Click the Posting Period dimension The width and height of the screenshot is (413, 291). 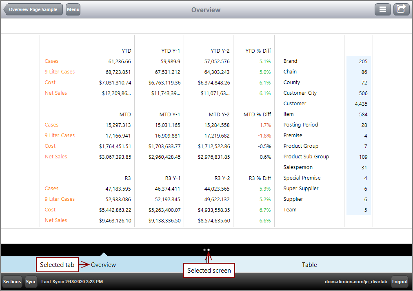(x=300, y=124)
